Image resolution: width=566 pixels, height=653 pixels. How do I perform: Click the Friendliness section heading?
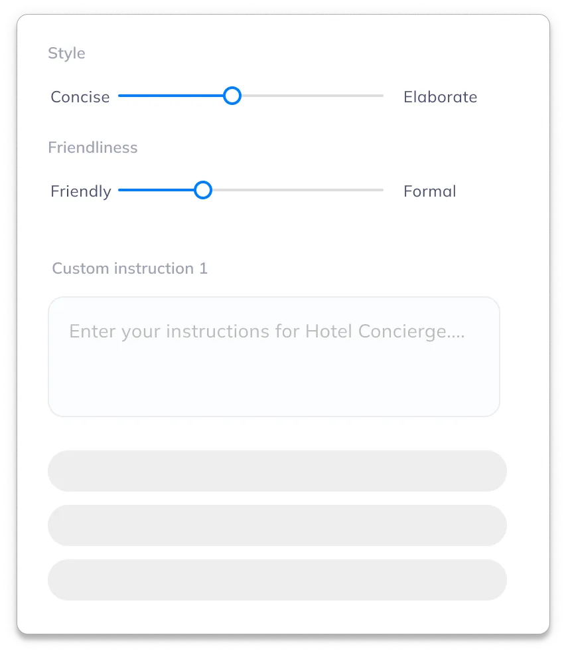93,147
